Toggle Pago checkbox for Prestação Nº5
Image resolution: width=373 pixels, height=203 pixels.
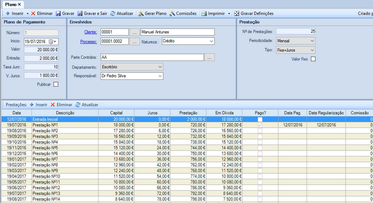(x=260, y=148)
